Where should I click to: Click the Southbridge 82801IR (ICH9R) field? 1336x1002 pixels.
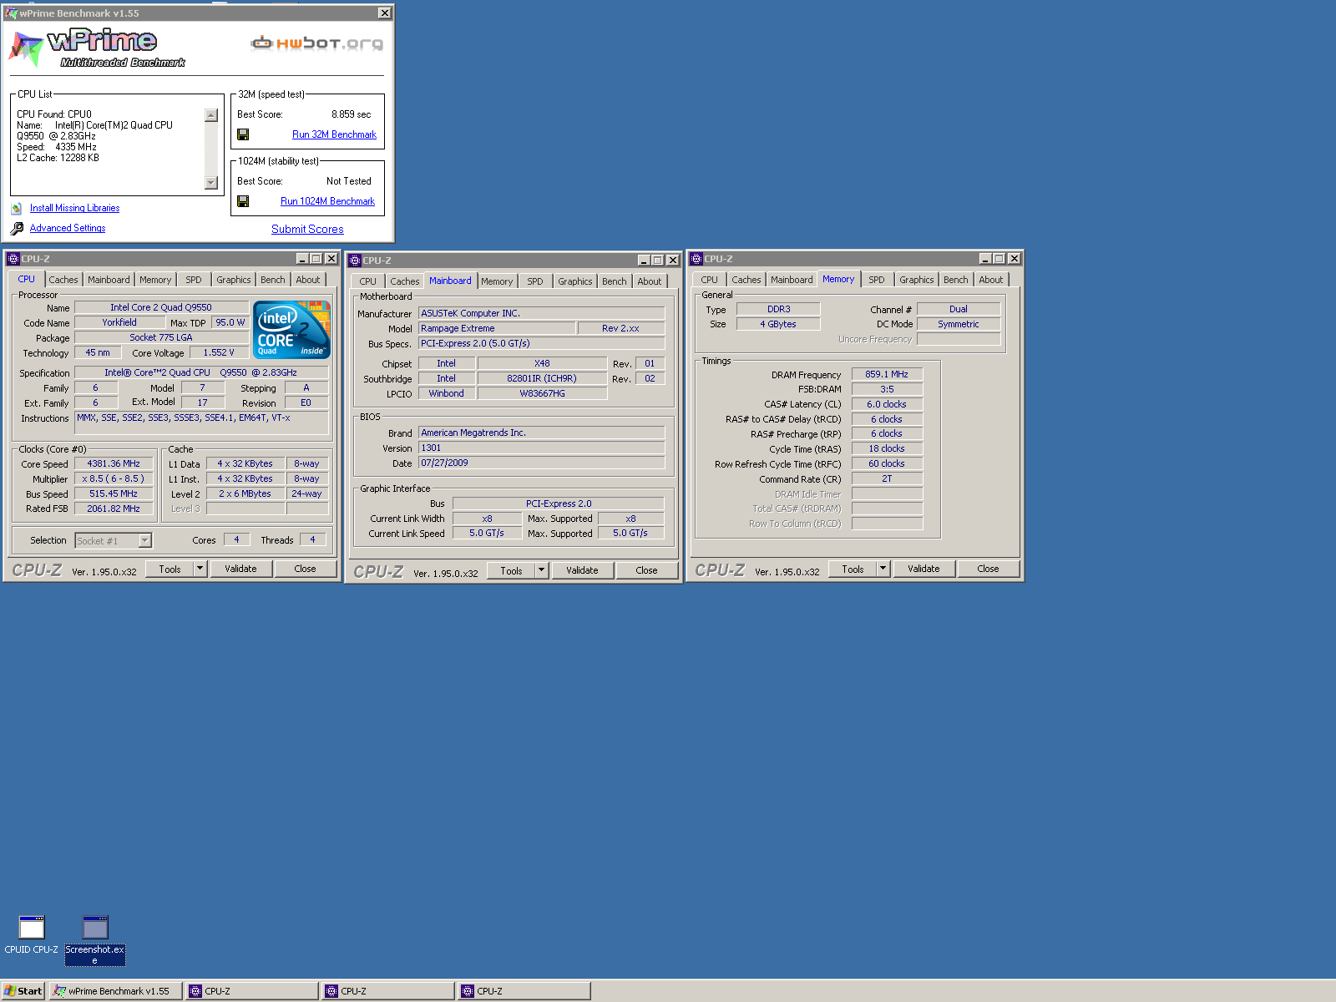coord(542,378)
